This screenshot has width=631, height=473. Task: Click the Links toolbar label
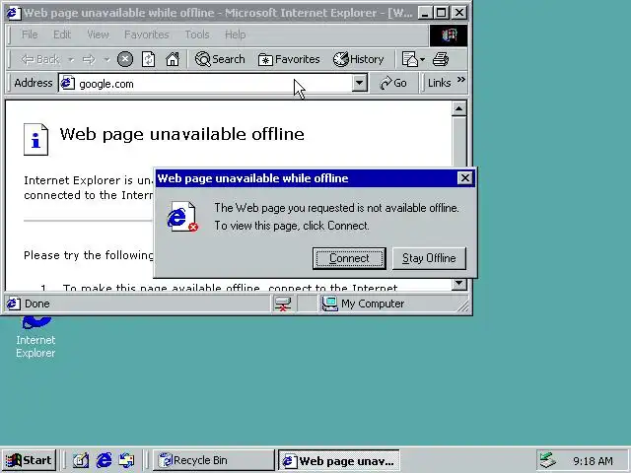[439, 83]
